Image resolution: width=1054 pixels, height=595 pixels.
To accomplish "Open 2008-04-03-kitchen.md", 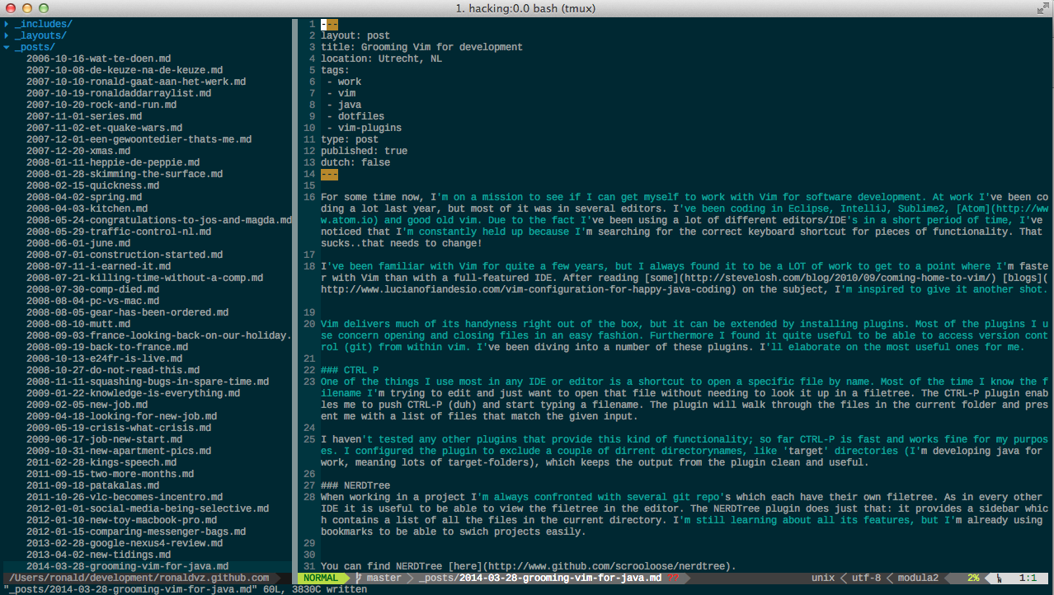I will (x=87, y=208).
